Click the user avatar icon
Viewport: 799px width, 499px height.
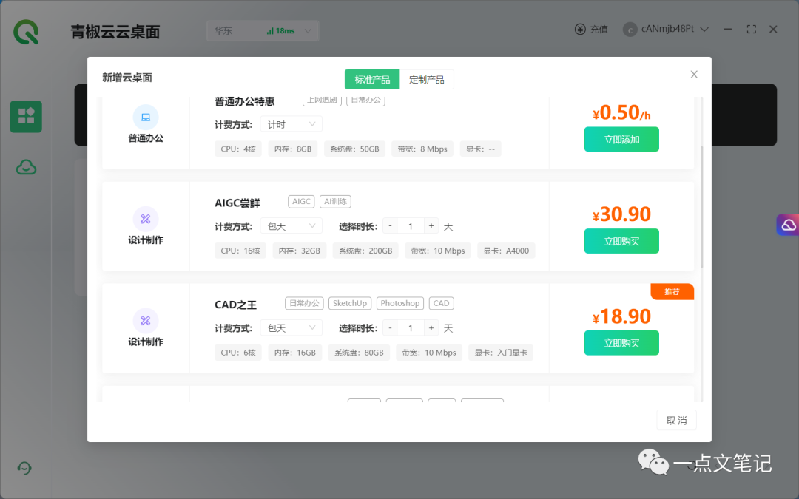630,30
